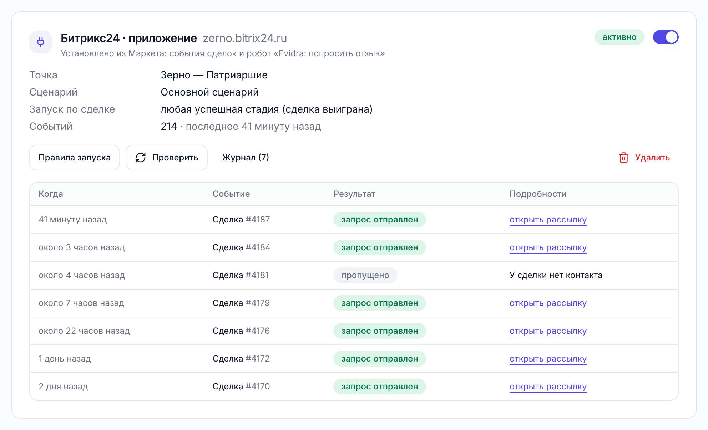Screen dimensions: 708x430
Task: Click the Запуск по сделке label
Action: [x=72, y=109]
